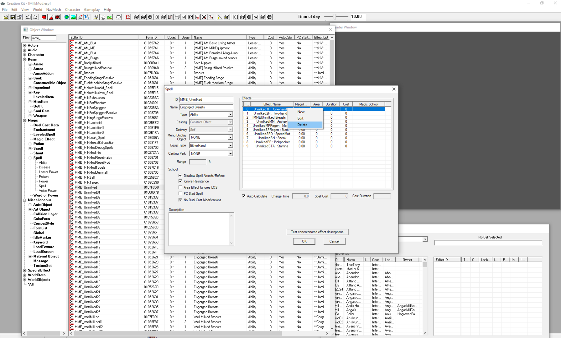Toggle the Snap to Grid icon
This screenshot has width=561, height=338.
pos(44,17)
